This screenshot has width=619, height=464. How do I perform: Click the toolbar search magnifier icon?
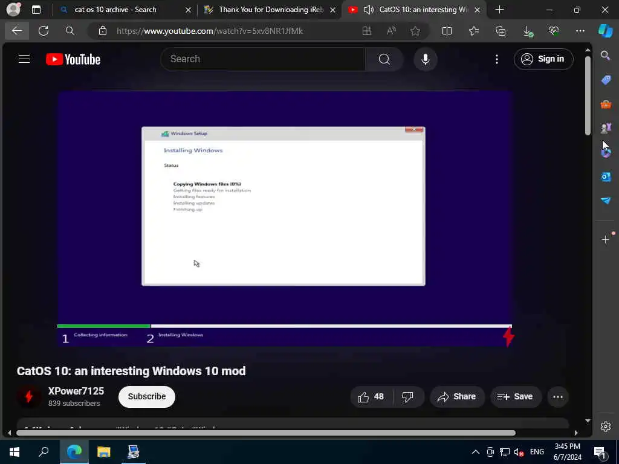70,31
